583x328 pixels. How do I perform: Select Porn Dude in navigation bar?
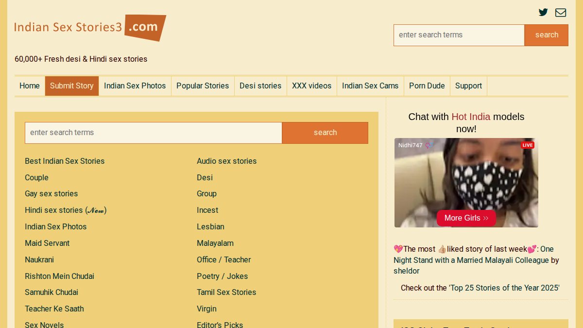(x=427, y=86)
